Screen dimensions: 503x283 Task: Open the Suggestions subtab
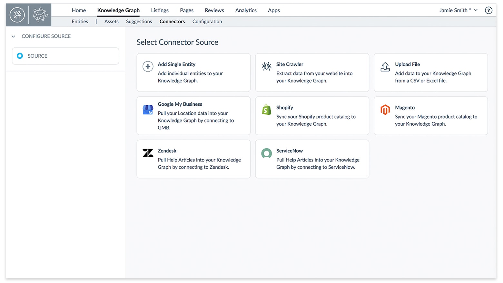point(139,22)
